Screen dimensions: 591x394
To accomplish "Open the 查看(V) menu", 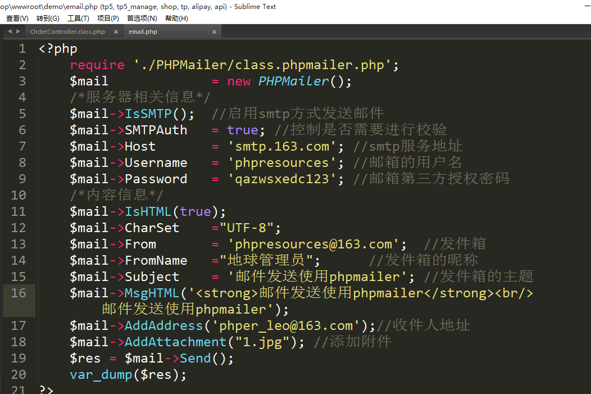I will point(17,19).
